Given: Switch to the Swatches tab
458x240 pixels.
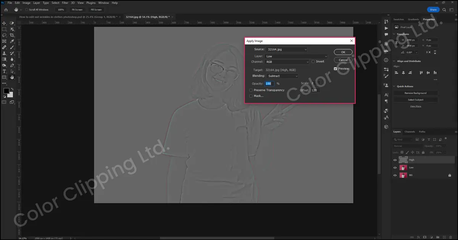Looking at the screenshot, I should pyautogui.click(x=398, y=19).
